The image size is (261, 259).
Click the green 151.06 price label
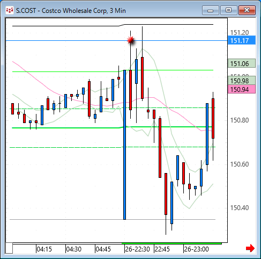tap(242, 63)
